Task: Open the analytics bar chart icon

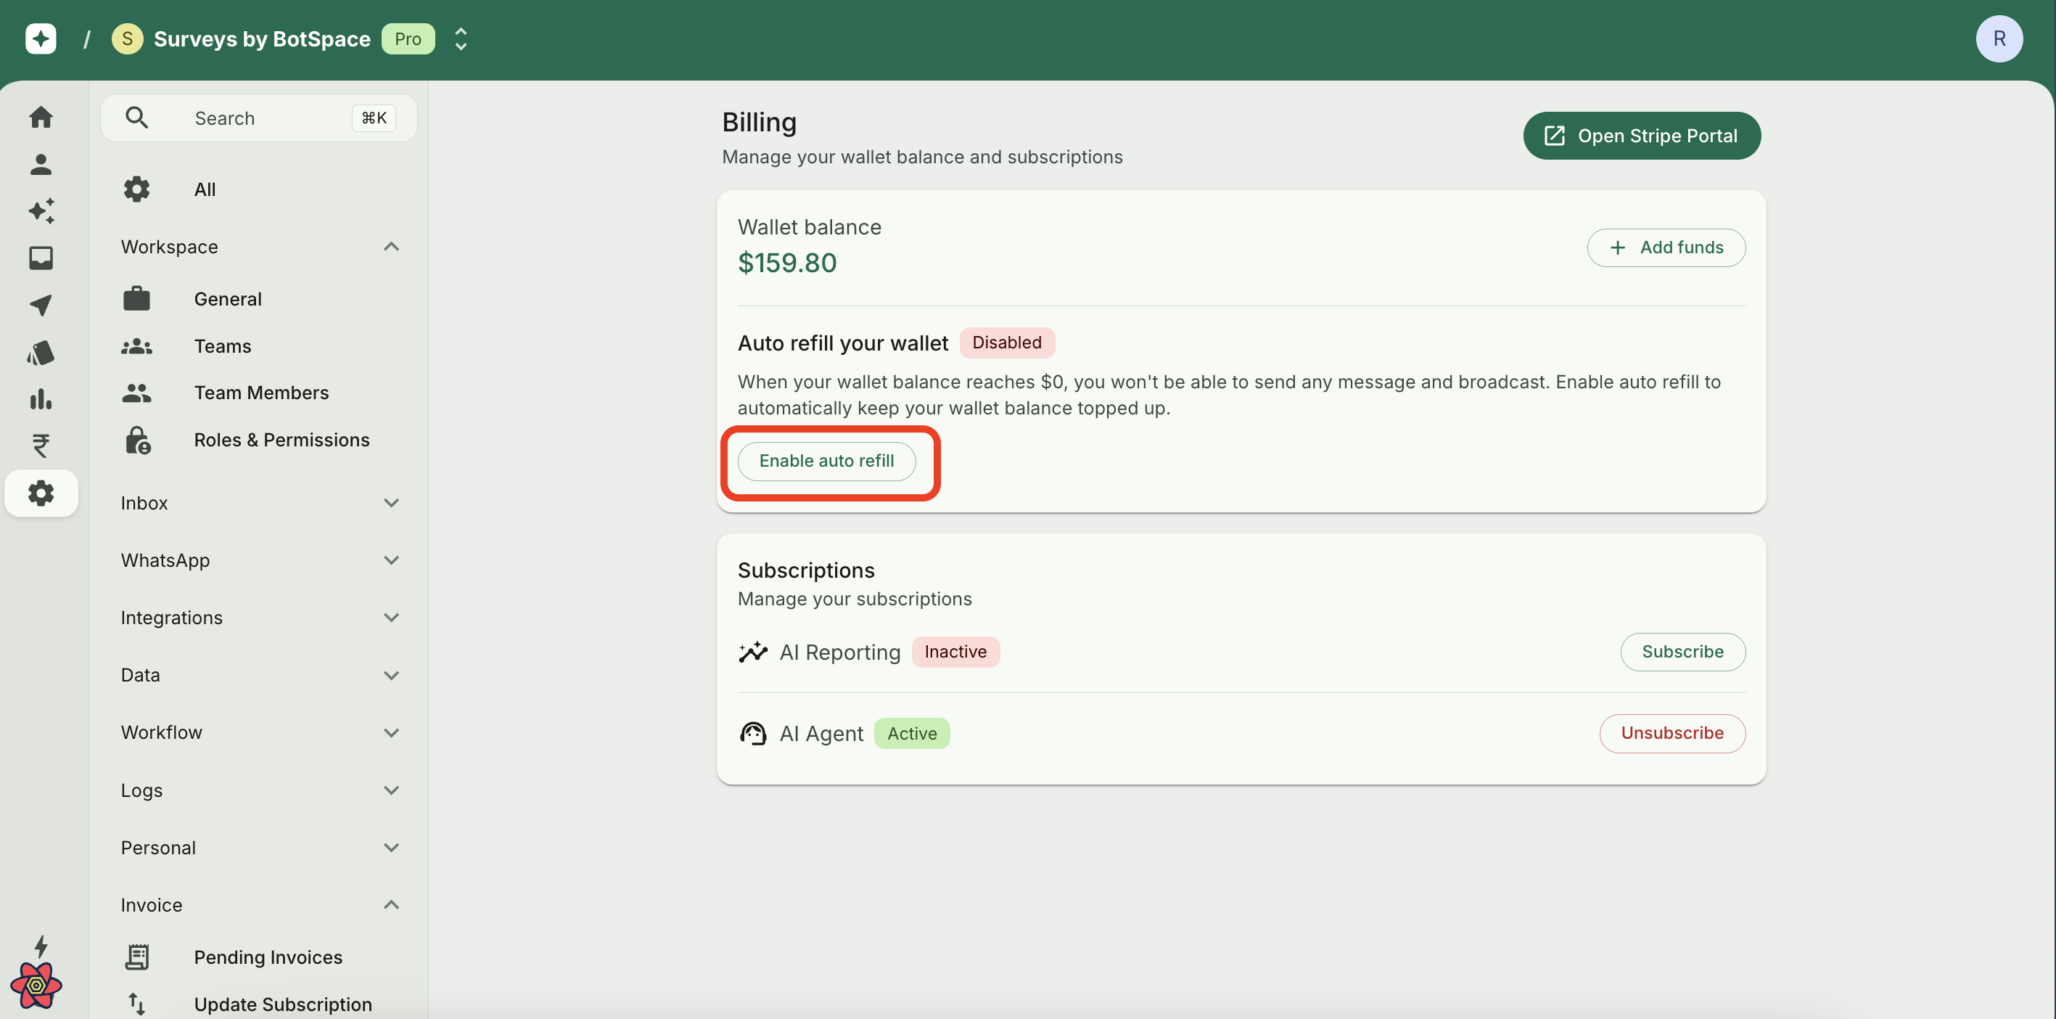Action: coord(41,399)
